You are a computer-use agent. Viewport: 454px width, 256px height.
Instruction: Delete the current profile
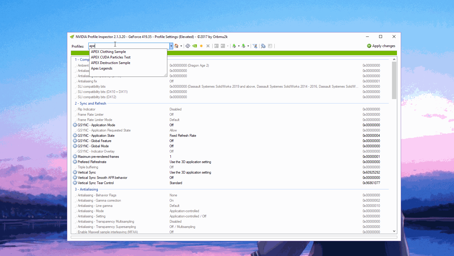[208, 46]
